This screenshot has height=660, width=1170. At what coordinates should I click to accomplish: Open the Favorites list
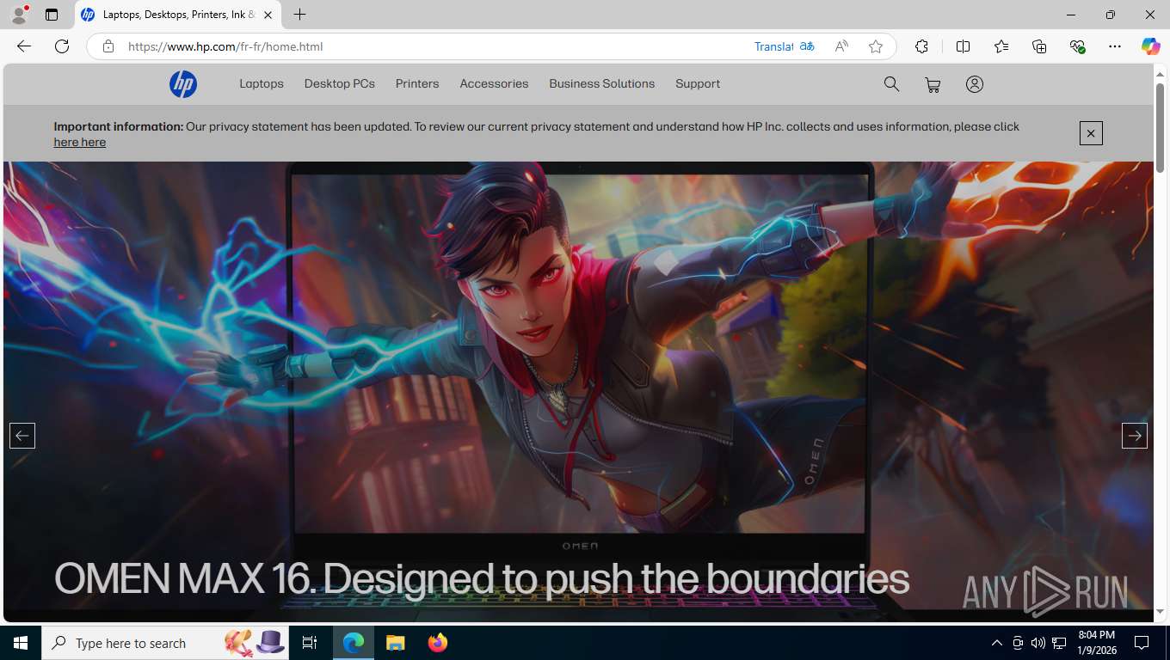(1001, 46)
